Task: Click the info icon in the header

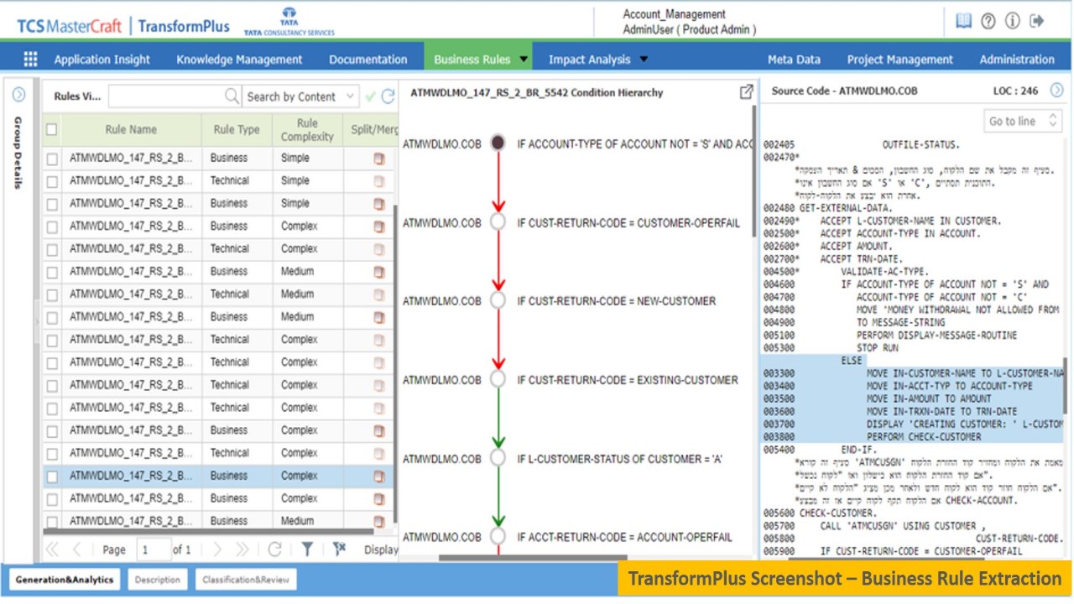Action: (1013, 21)
